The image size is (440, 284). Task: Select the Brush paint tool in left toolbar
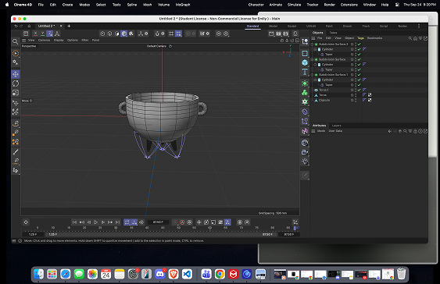(16, 152)
